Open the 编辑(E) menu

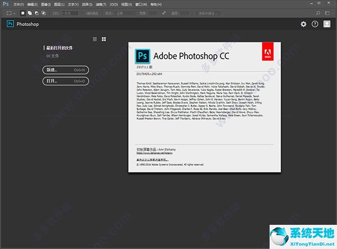point(33,4)
